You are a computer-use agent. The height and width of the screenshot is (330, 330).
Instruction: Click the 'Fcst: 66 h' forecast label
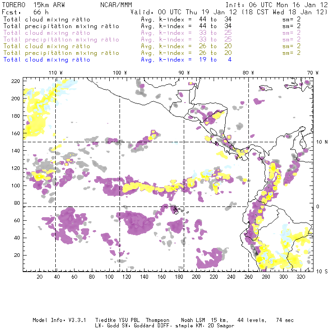click(25, 12)
